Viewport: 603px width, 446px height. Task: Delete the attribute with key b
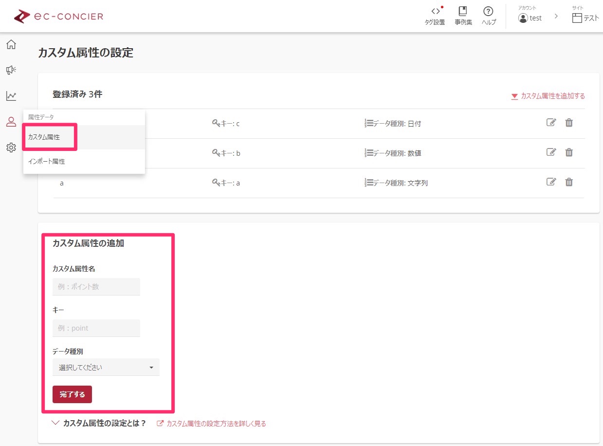tap(569, 152)
